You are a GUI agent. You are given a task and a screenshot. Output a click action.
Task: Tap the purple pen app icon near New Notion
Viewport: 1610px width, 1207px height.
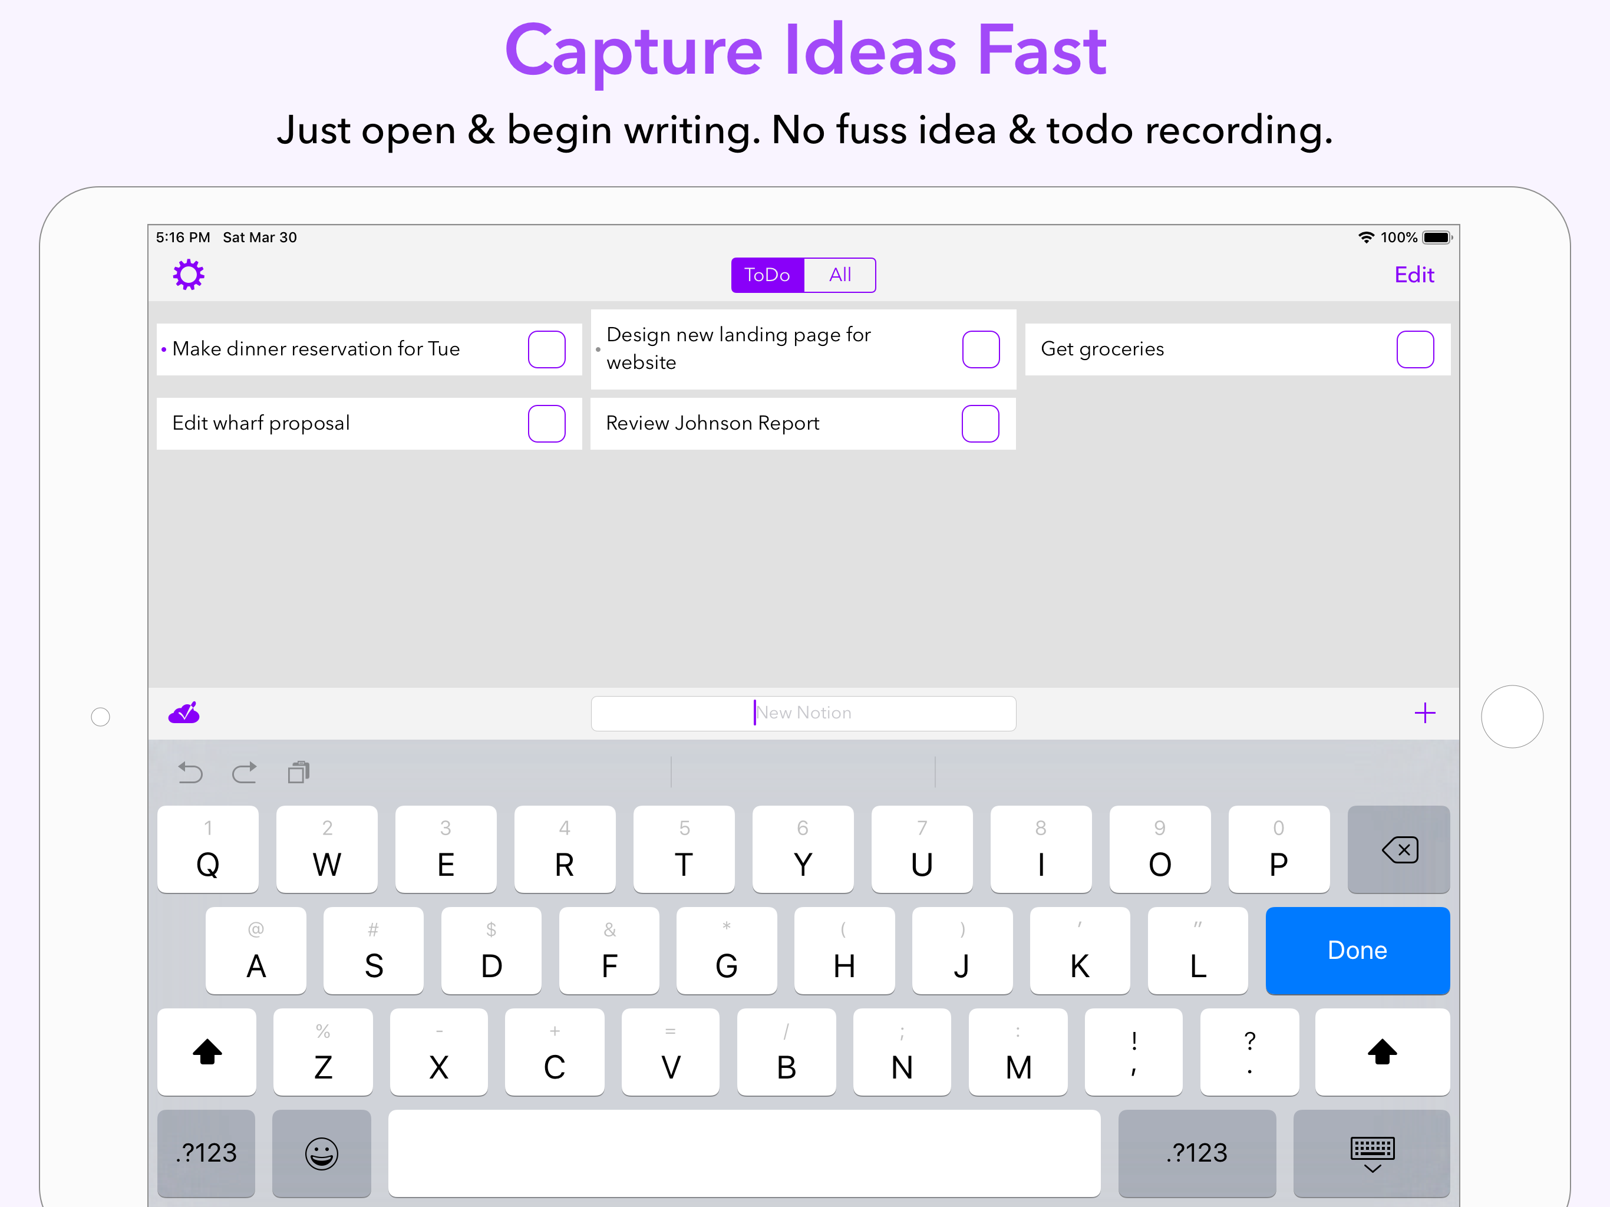(183, 713)
